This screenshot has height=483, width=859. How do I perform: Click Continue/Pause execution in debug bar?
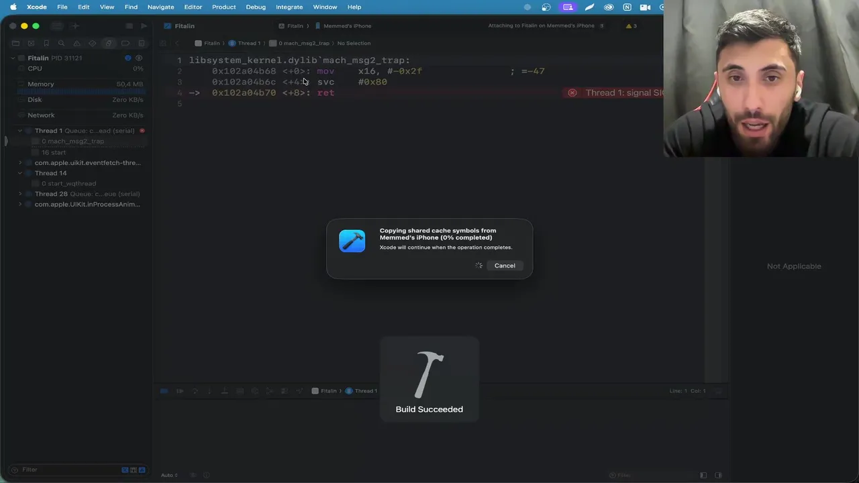click(x=180, y=391)
